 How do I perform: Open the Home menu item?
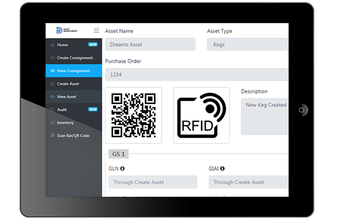pyautogui.click(x=74, y=45)
